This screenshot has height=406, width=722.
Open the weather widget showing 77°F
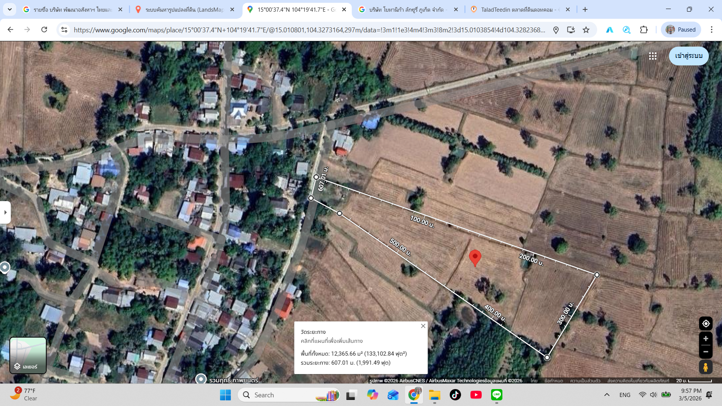[23, 395]
